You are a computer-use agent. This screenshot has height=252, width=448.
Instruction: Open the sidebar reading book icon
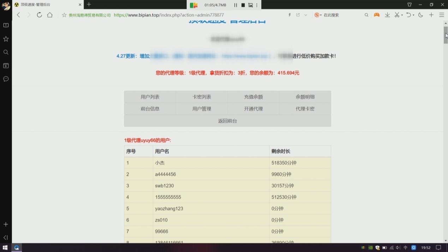6,25
